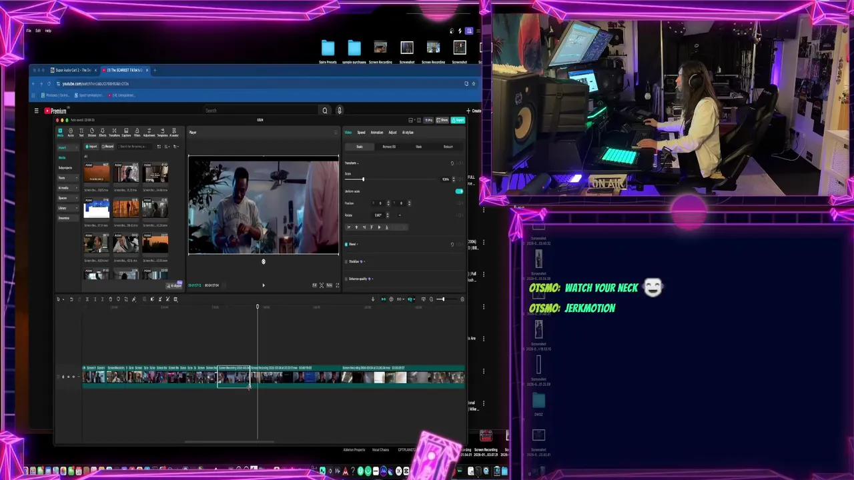Click the playhead marker on the timeline ruler
Image resolution: width=854 pixels, height=480 pixels.
pyautogui.click(x=258, y=307)
